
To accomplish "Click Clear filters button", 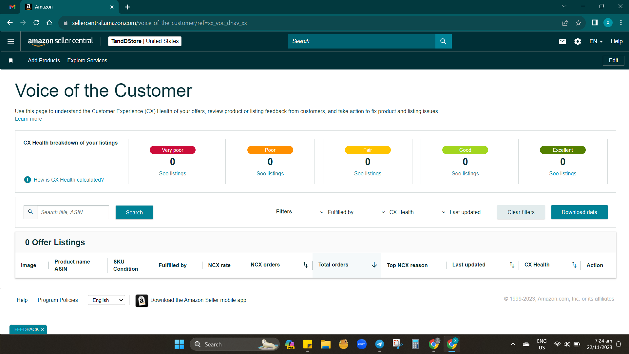I will (521, 212).
